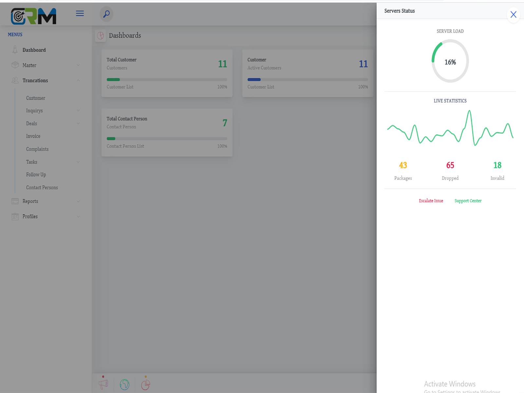Image resolution: width=524 pixels, height=393 pixels.
Task: Click the Reports card icon
Action: coord(15,201)
